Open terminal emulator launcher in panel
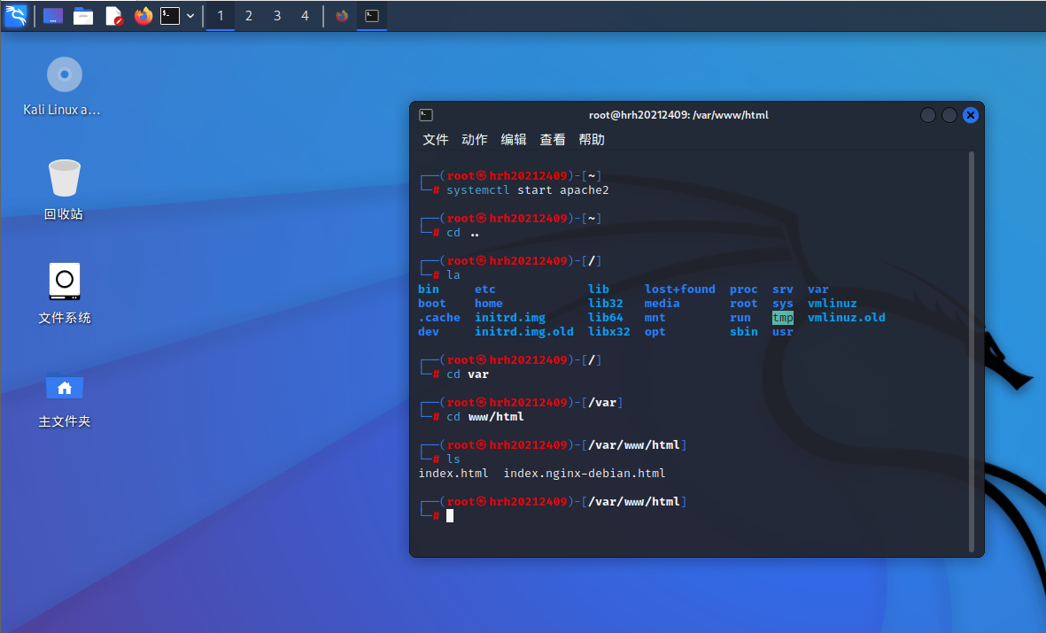This screenshot has width=1046, height=633. pyautogui.click(x=170, y=16)
